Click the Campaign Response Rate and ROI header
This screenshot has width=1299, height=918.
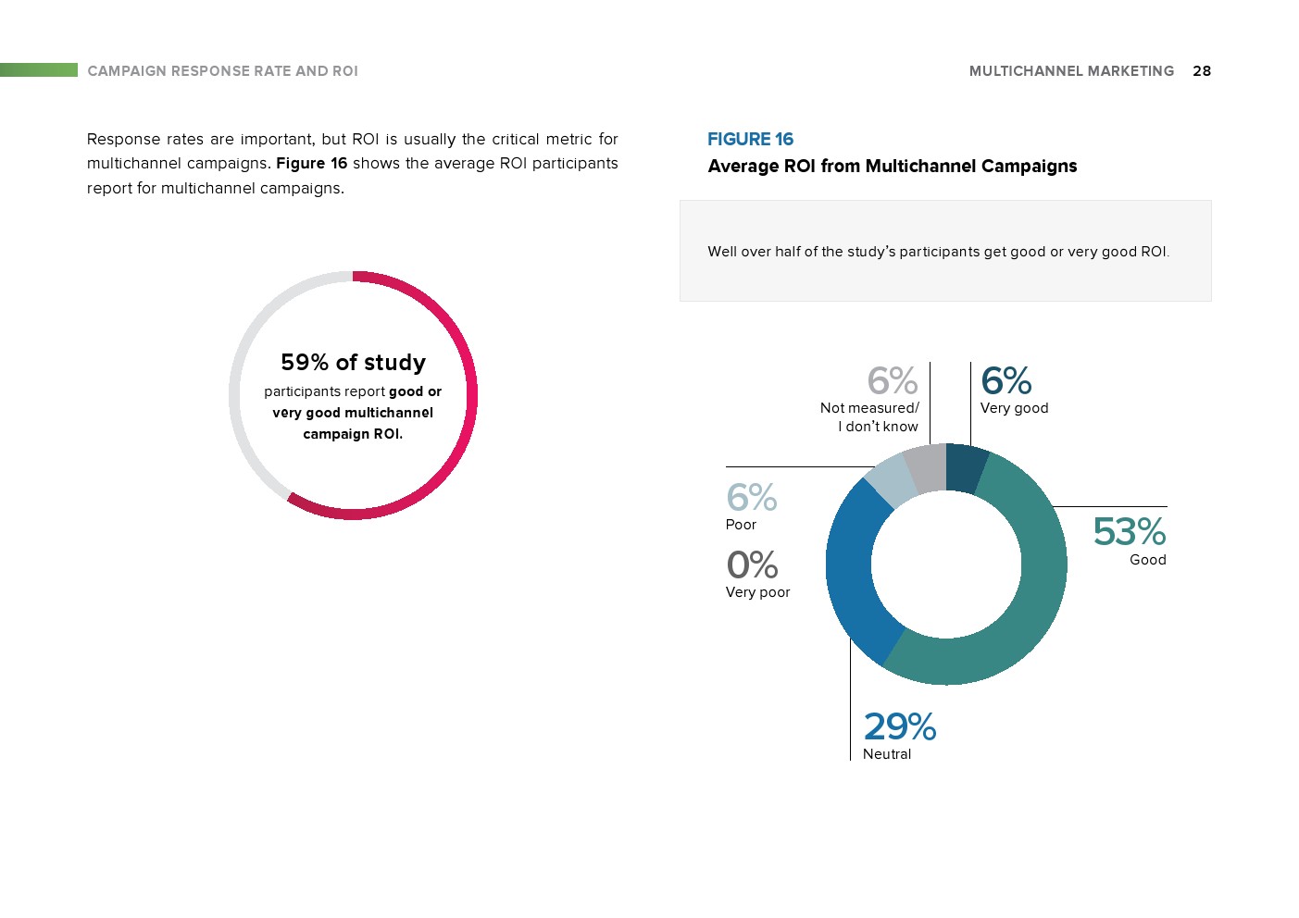222,71
